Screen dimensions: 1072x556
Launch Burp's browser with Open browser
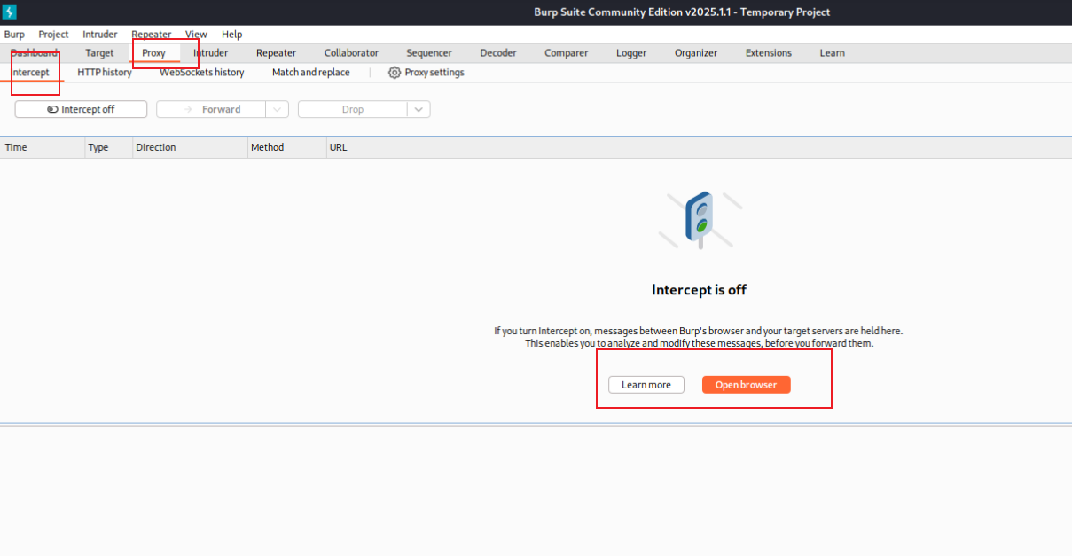coord(746,385)
